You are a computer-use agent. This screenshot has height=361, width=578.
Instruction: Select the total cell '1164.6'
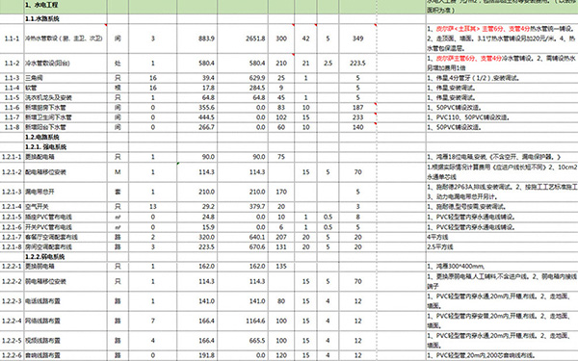tap(243, 321)
